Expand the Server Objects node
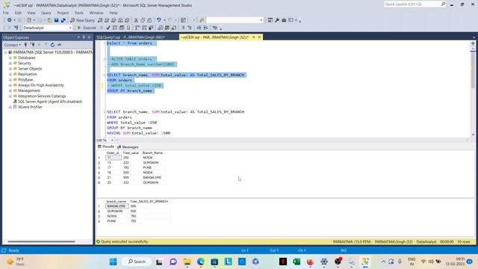The width and height of the screenshot is (478, 269). tap(10, 69)
